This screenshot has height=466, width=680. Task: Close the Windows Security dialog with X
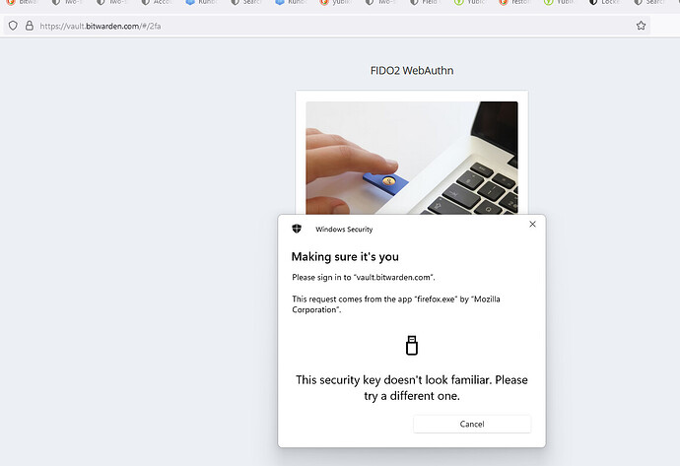[532, 224]
